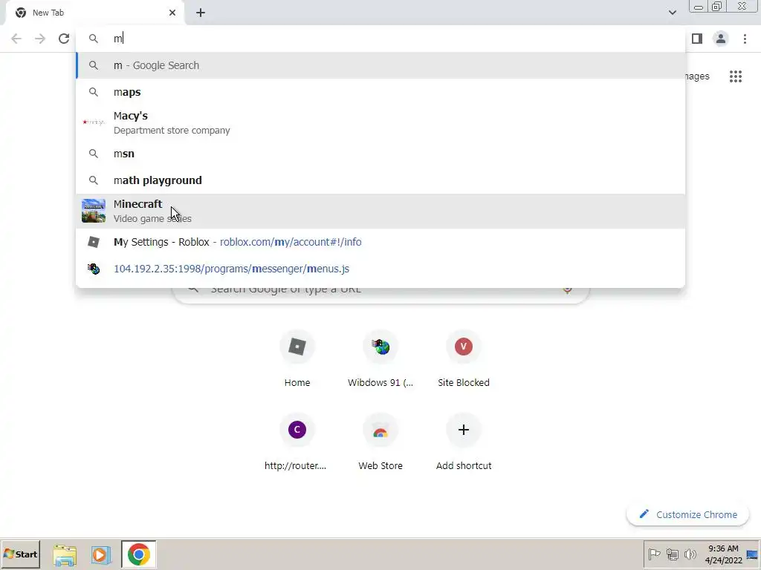Click the Macy's logo icon
The height and width of the screenshot is (570, 761).
(94, 122)
